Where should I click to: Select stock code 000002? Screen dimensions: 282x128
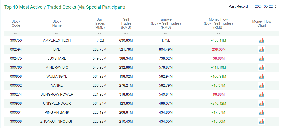point(16,85)
